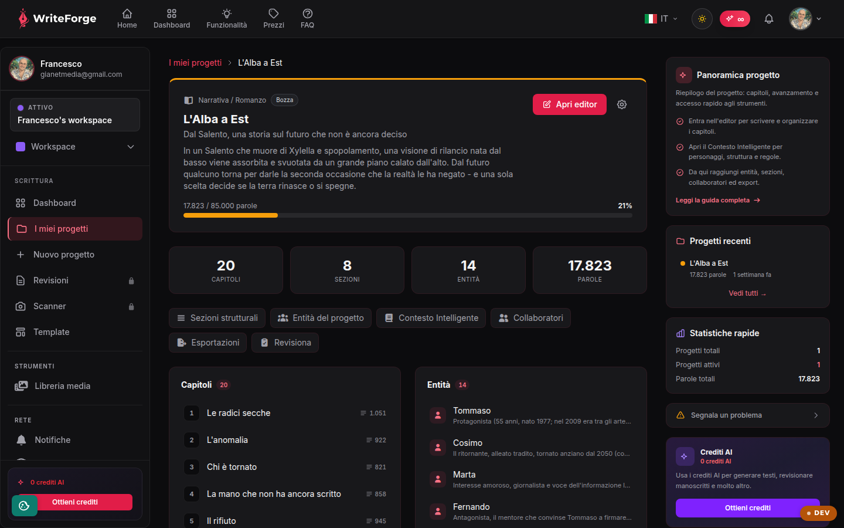Open Template in the sidebar
844x528 pixels.
coord(75,332)
